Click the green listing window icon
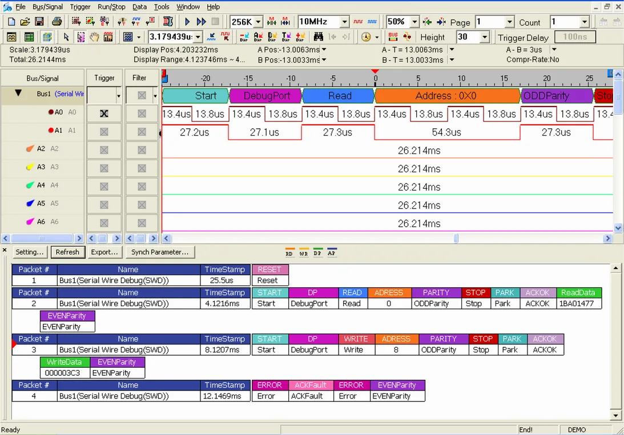Screen dimensions: 624x435 click(29, 37)
